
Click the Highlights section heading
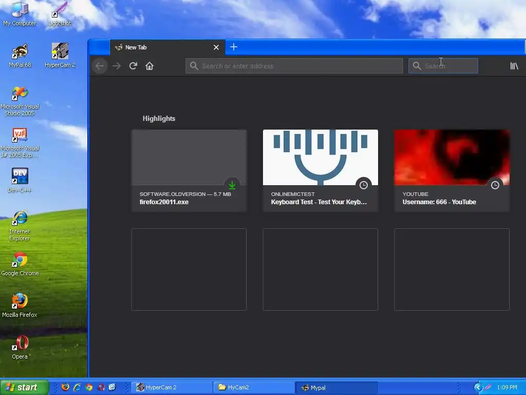click(159, 119)
